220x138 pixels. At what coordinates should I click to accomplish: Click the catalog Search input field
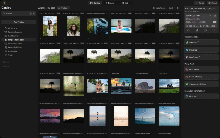pos(19,14)
